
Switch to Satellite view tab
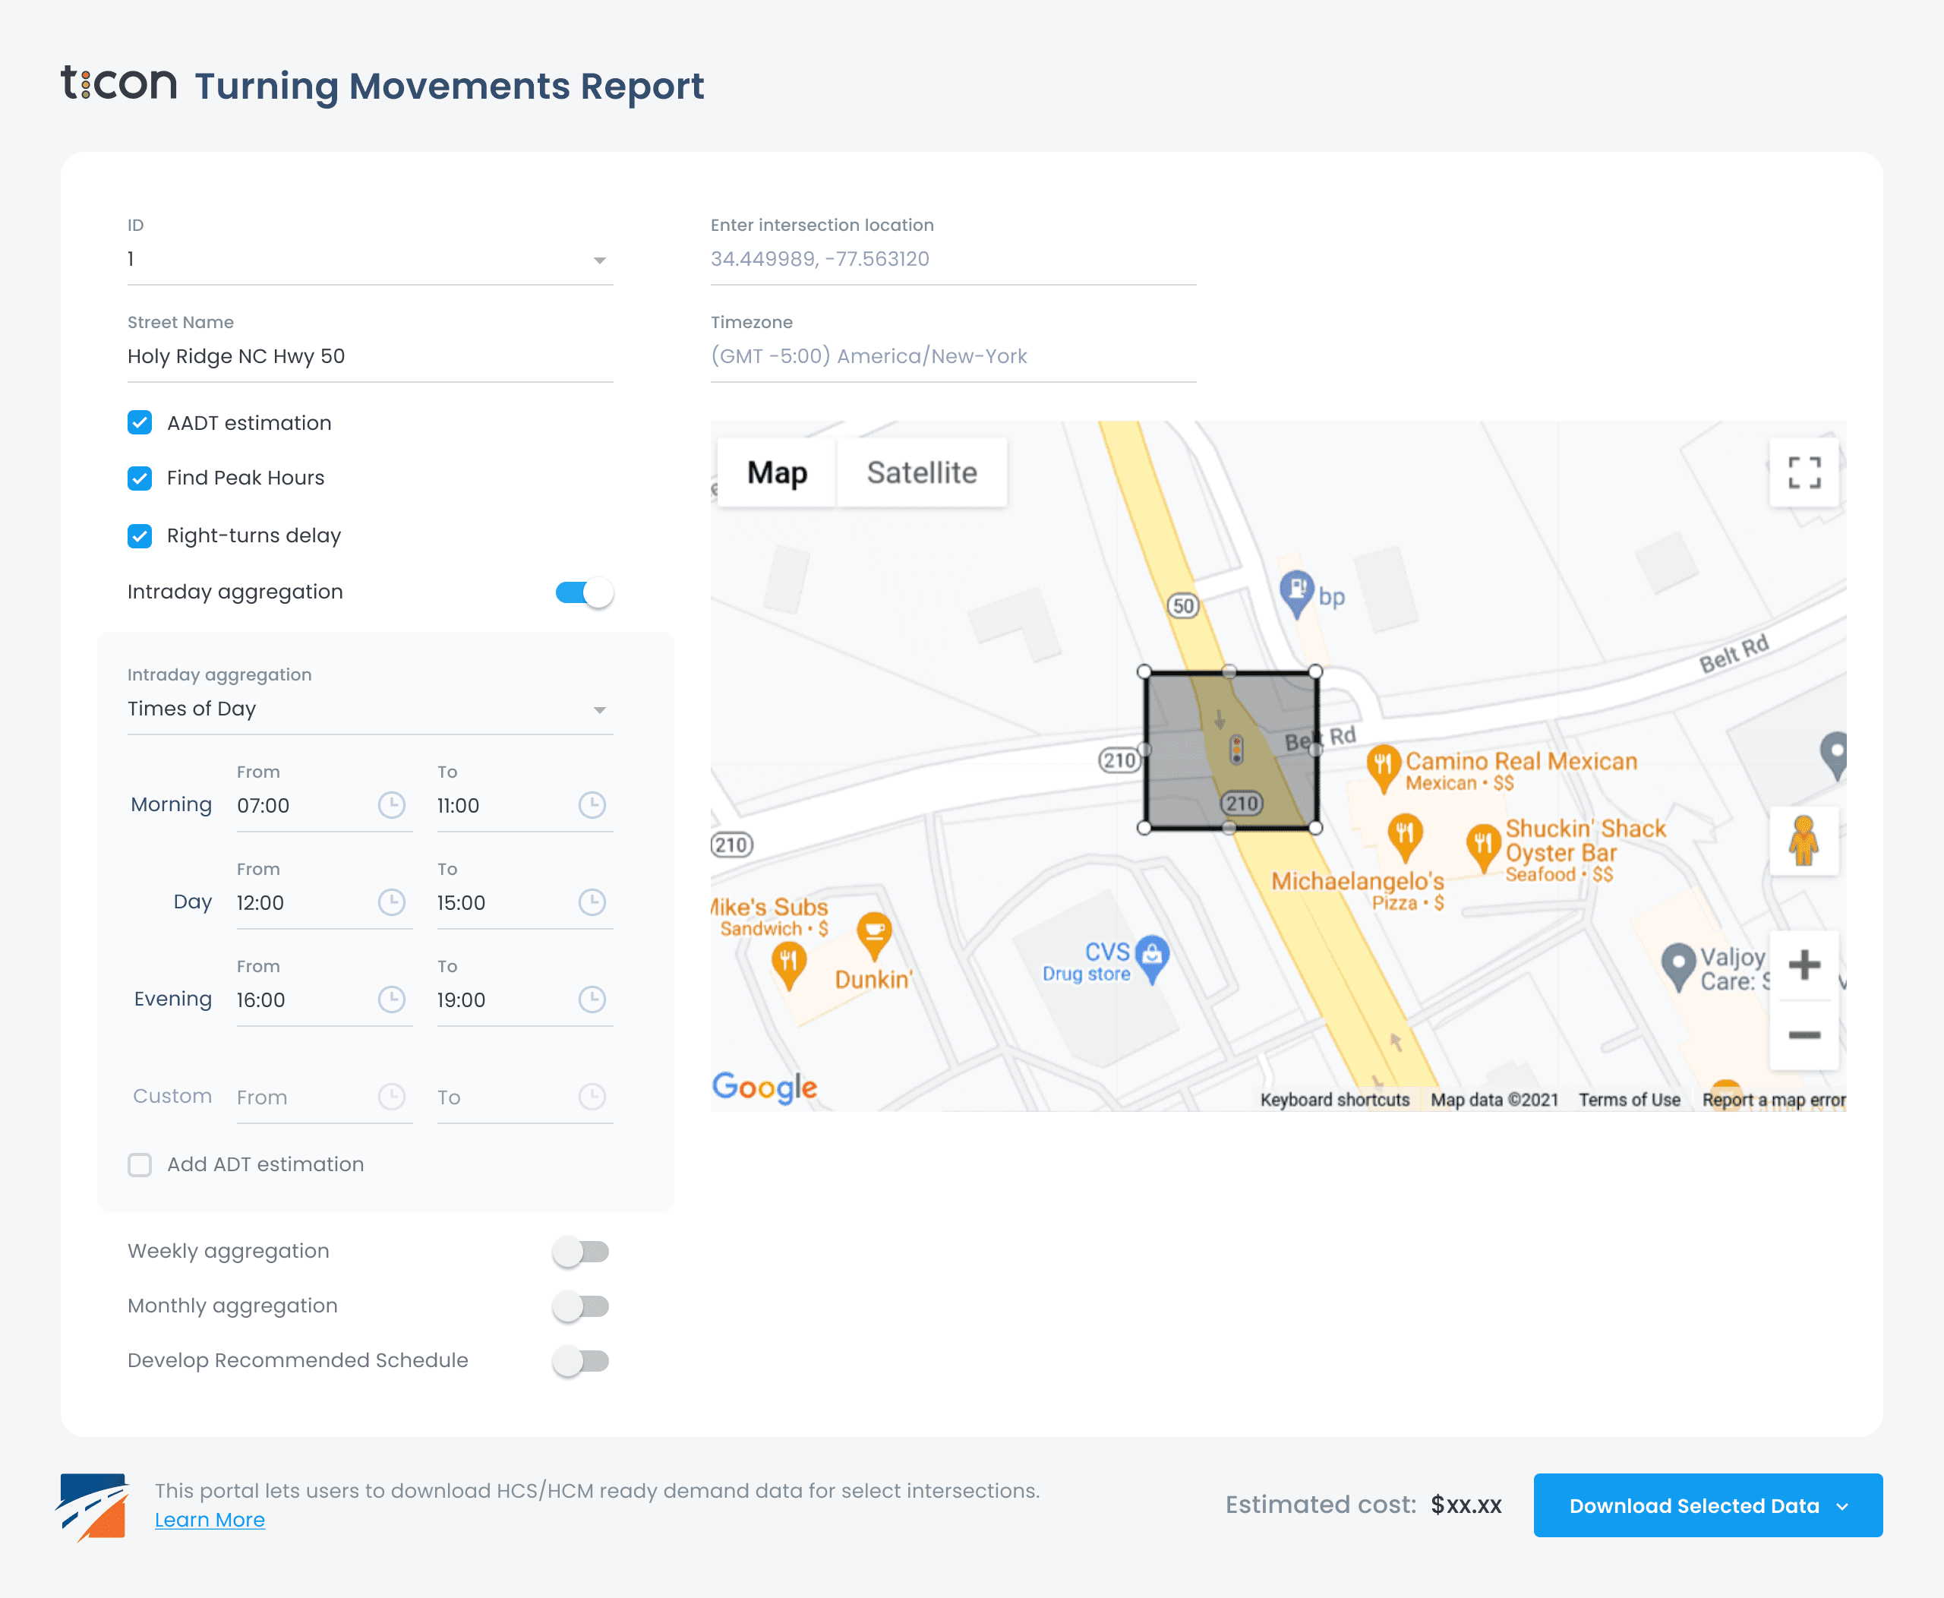[921, 472]
